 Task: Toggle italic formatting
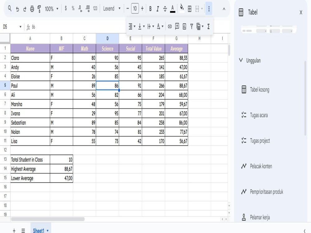coord(158,9)
